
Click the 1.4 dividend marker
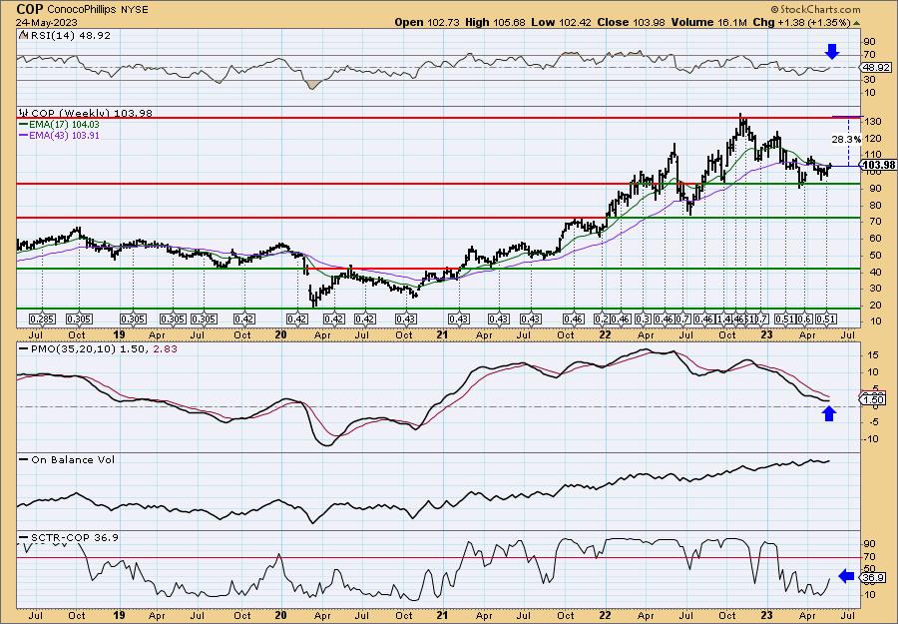click(722, 318)
